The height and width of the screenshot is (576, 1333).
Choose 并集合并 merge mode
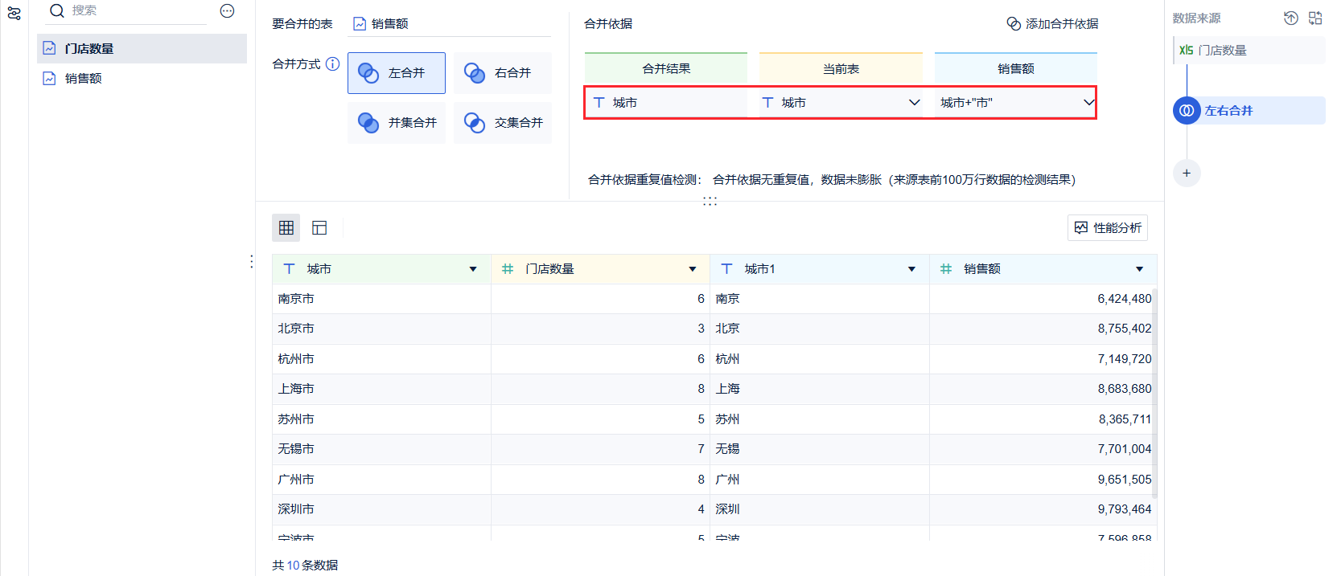coord(397,123)
